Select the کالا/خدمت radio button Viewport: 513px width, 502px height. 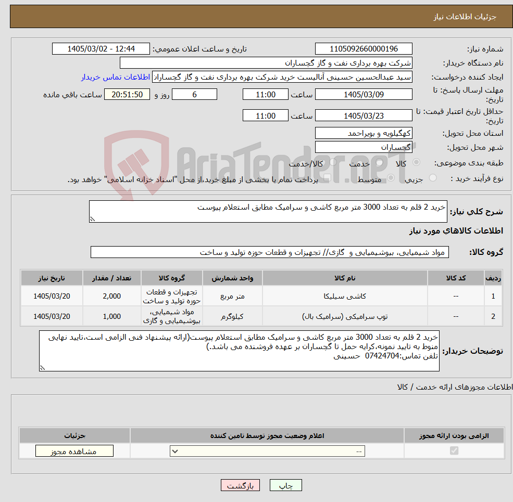(x=333, y=162)
